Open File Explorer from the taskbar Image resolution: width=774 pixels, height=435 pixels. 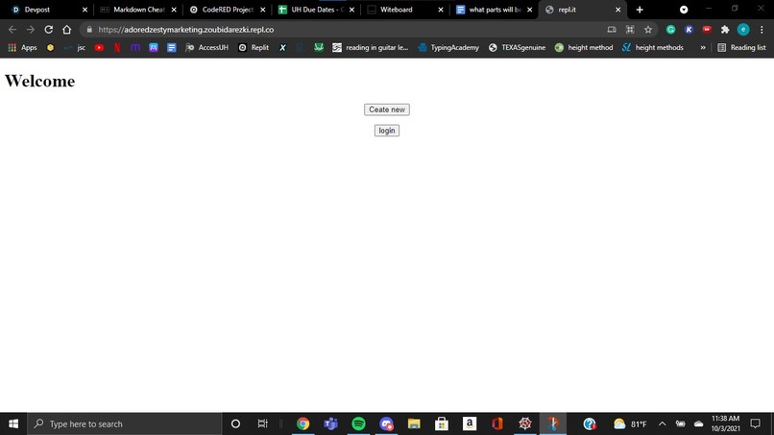coord(414,423)
